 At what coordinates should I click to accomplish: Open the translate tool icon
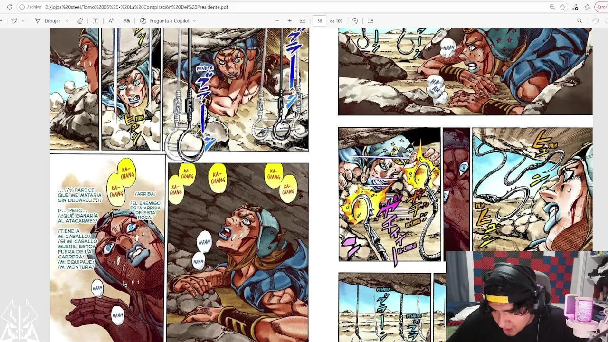[127, 21]
